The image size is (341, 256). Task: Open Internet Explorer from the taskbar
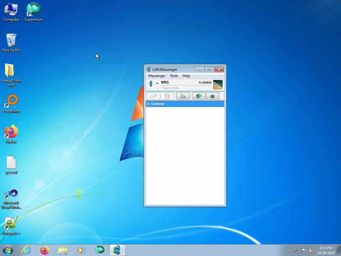pyautogui.click(x=27, y=250)
